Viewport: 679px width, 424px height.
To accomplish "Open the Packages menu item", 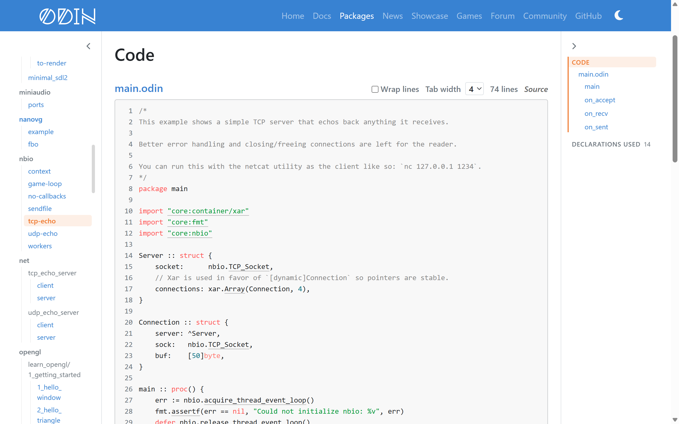I will (357, 16).
